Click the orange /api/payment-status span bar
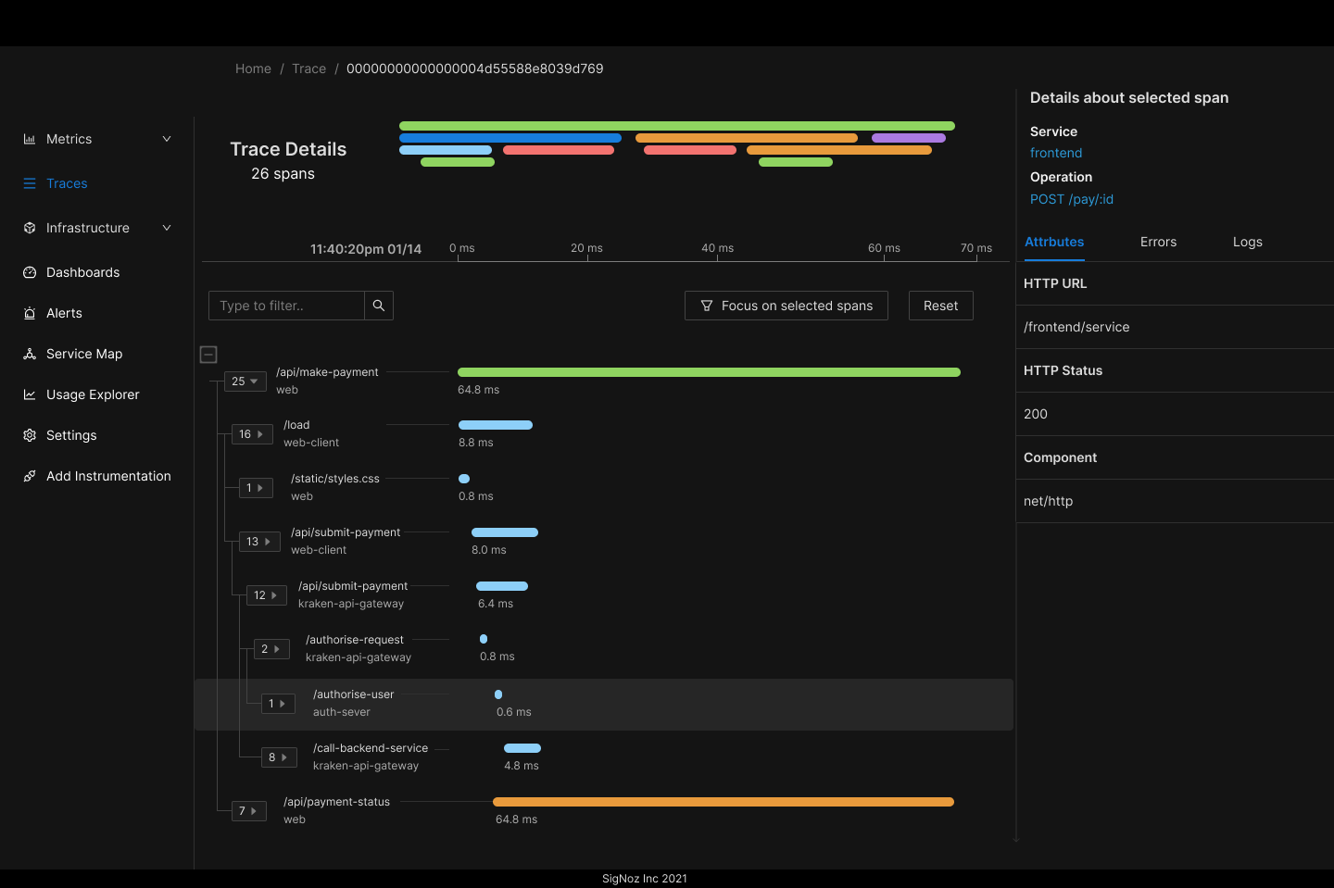The width and height of the screenshot is (1334, 888). click(x=724, y=802)
